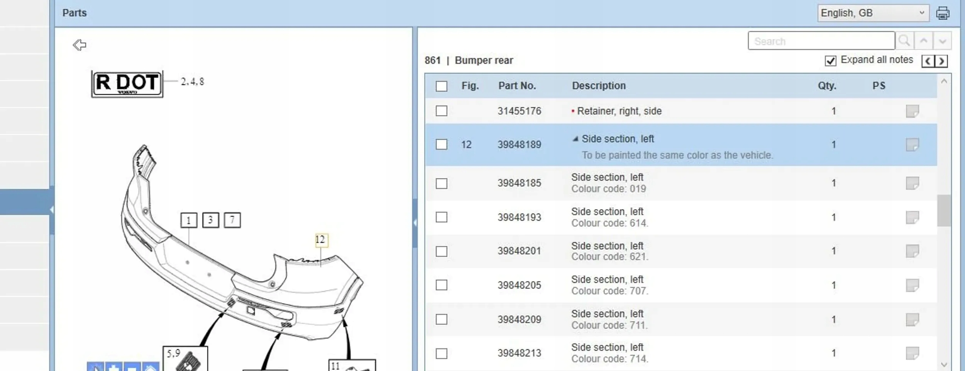
Task: Click the R DOT Volvo label image
Action: pos(127,84)
